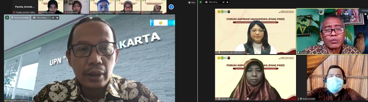The width and height of the screenshot is (368, 102).
Task: Click Remove Spotlight button
Action: (x=20, y=18)
